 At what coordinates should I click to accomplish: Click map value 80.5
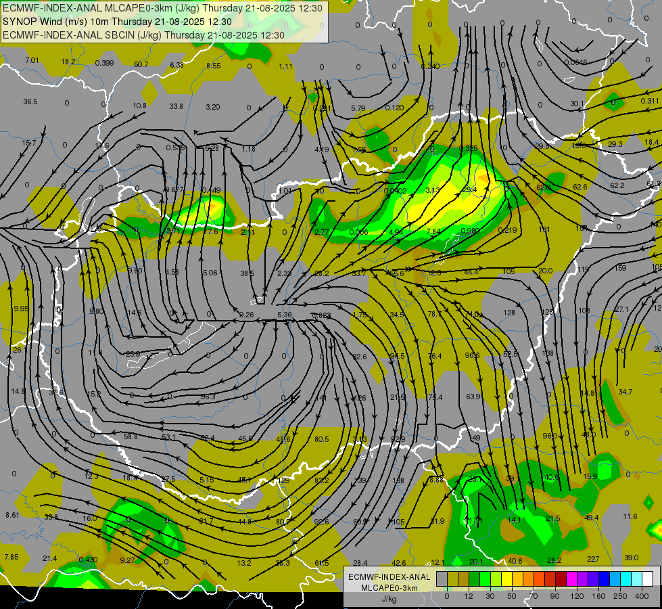click(322, 440)
